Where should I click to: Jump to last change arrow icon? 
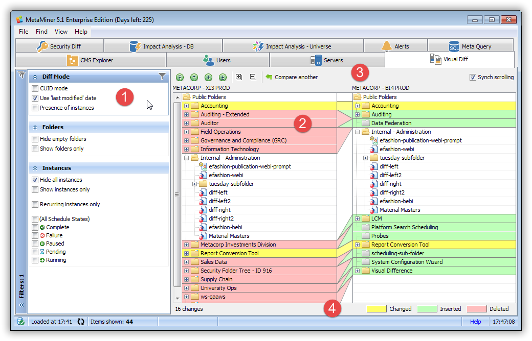coord(223,77)
